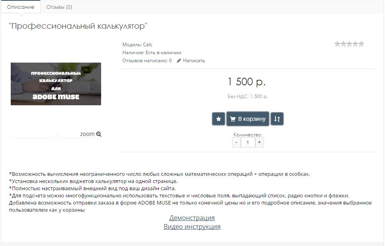Increase quantity with the plus button
This screenshot has width=385, height=246.
click(259, 142)
